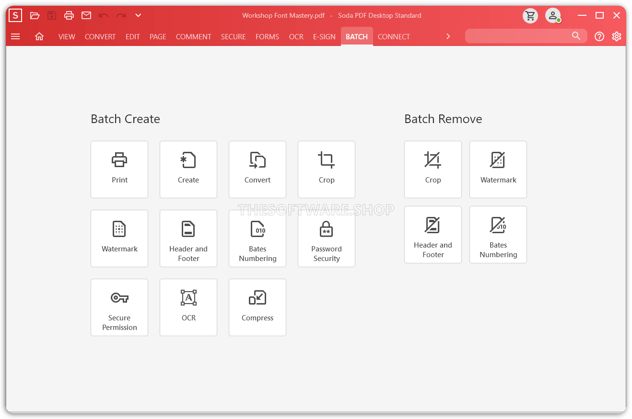Select Batch Remove Header and Footer

pyautogui.click(x=433, y=234)
